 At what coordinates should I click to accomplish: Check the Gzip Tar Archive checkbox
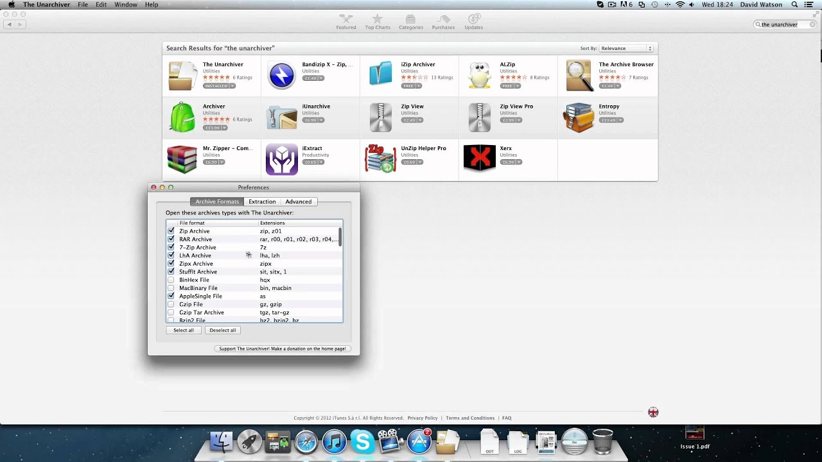tap(171, 312)
